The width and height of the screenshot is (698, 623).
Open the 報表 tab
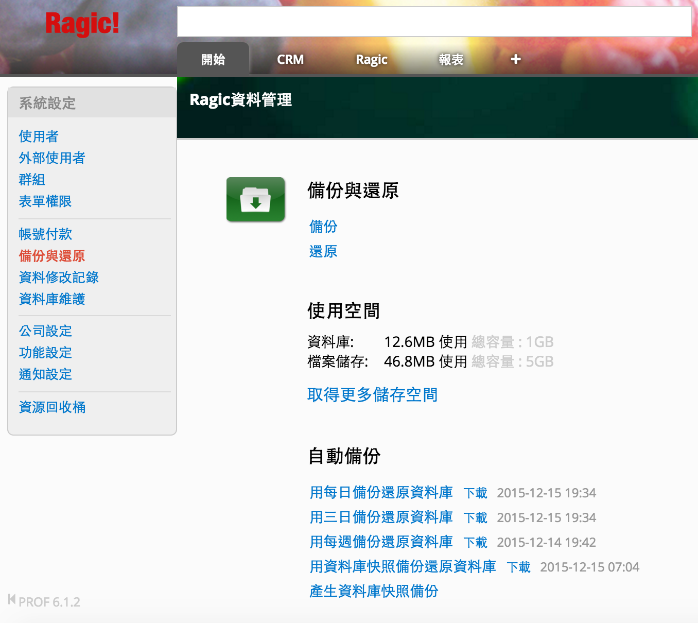tap(451, 59)
